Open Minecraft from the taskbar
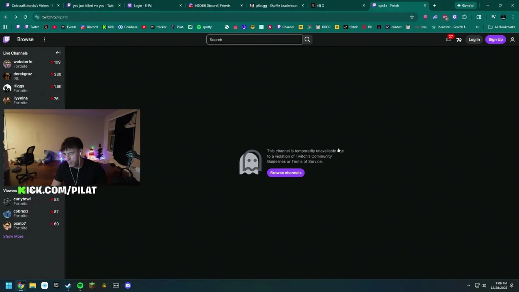The height and width of the screenshot is (292, 519). [x=92, y=286]
